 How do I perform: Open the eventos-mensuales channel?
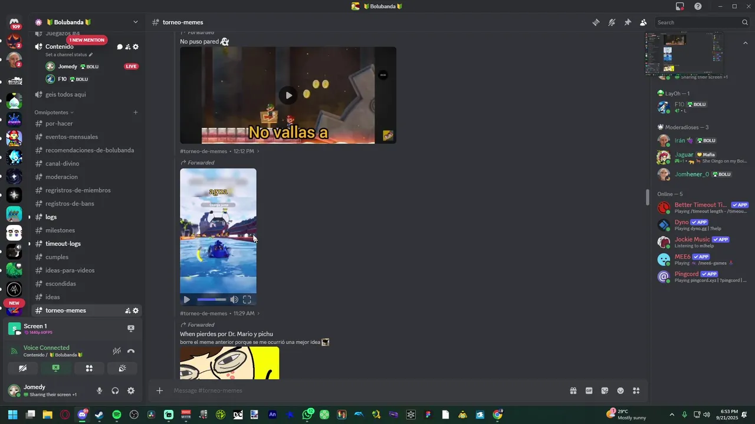87,137
